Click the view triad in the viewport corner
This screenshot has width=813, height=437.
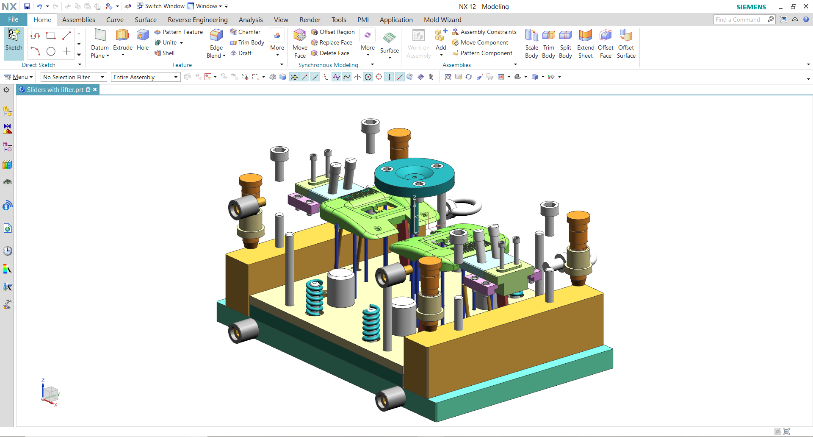[x=50, y=393]
